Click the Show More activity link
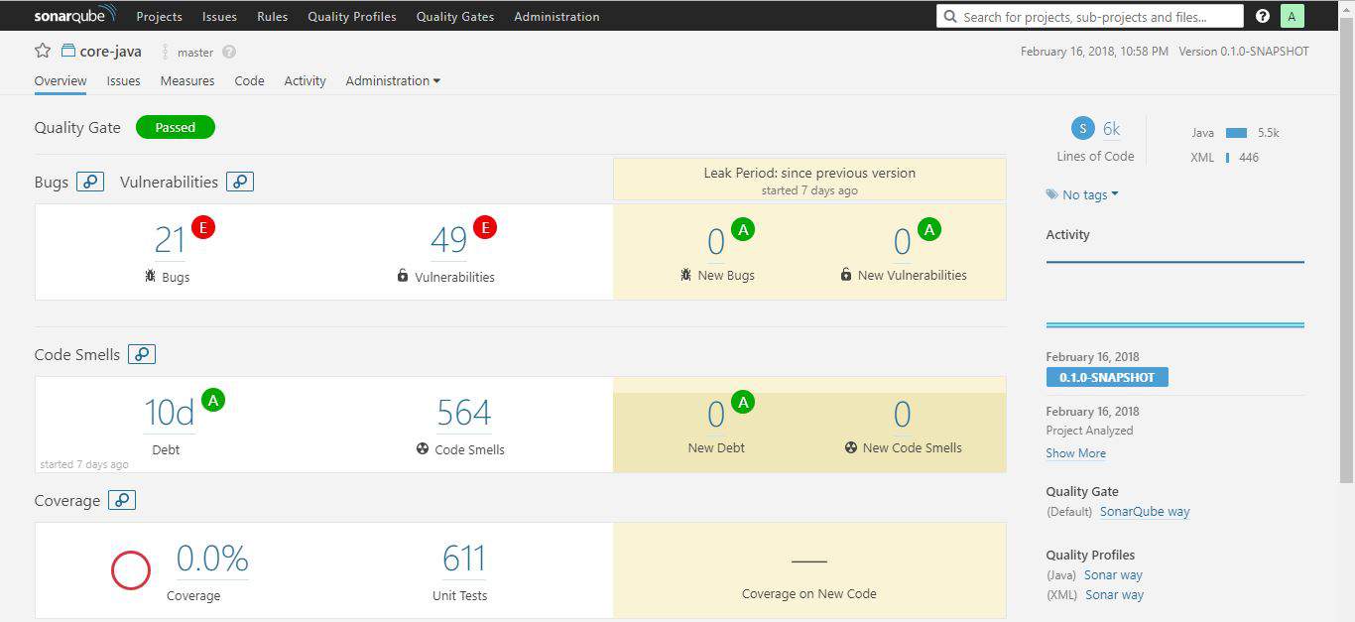Viewport: 1355px width, 622px height. pos(1075,453)
